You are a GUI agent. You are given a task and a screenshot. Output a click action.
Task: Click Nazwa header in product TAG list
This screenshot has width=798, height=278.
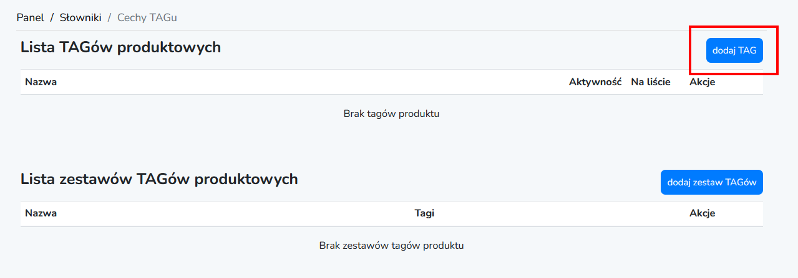tap(41, 81)
